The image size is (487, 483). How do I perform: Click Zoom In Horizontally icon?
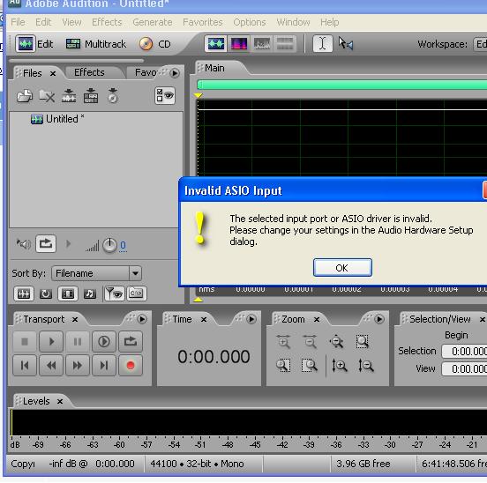(x=283, y=342)
